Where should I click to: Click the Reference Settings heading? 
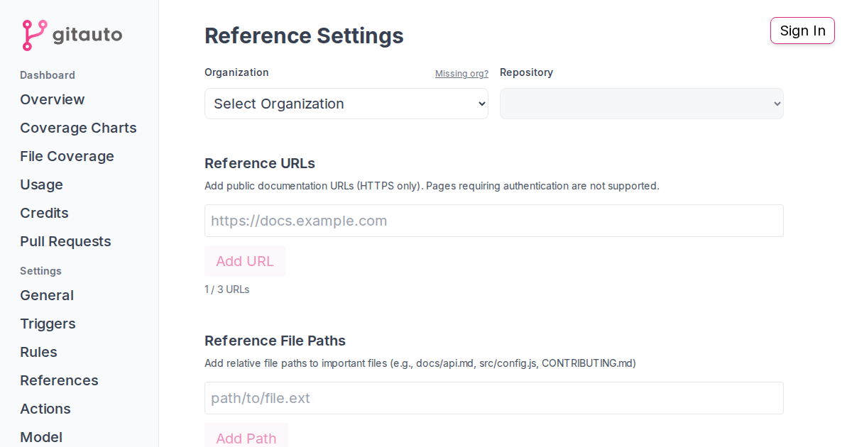point(304,35)
